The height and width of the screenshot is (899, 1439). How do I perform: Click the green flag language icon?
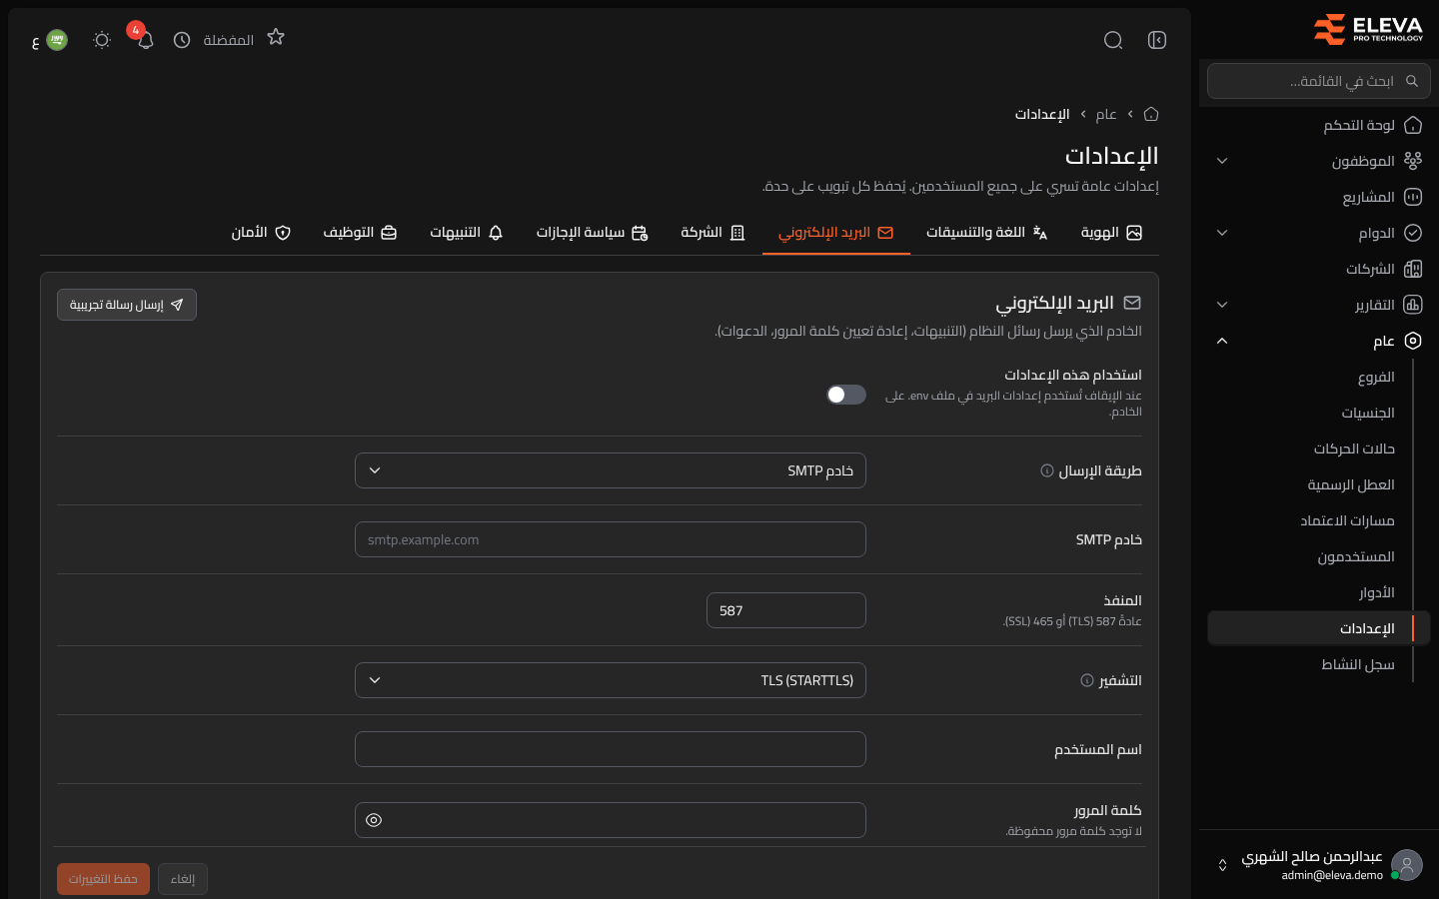tap(57, 40)
